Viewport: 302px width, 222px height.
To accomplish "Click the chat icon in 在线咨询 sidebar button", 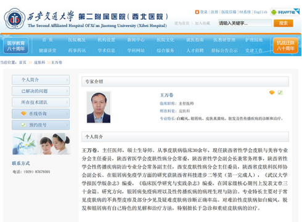I will pos(24,113).
